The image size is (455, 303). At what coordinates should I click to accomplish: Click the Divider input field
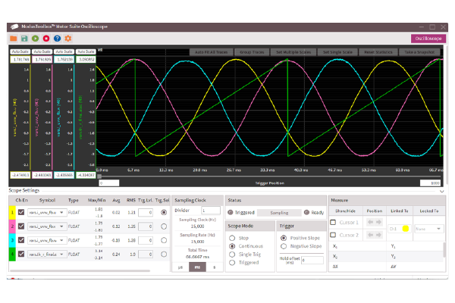pyautogui.click(x=210, y=210)
